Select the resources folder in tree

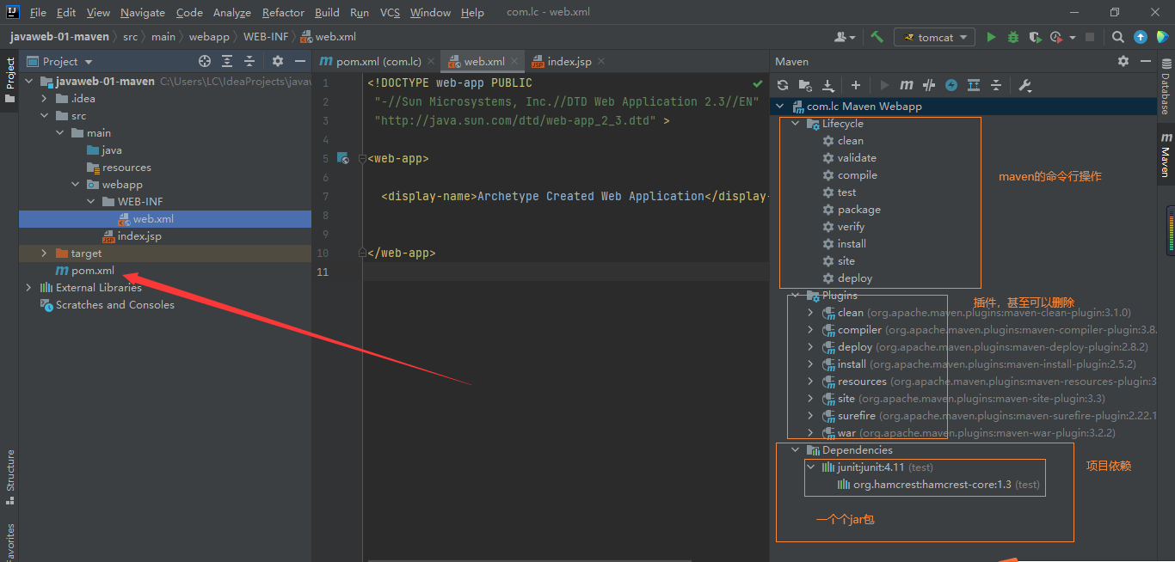pyautogui.click(x=126, y=168)
